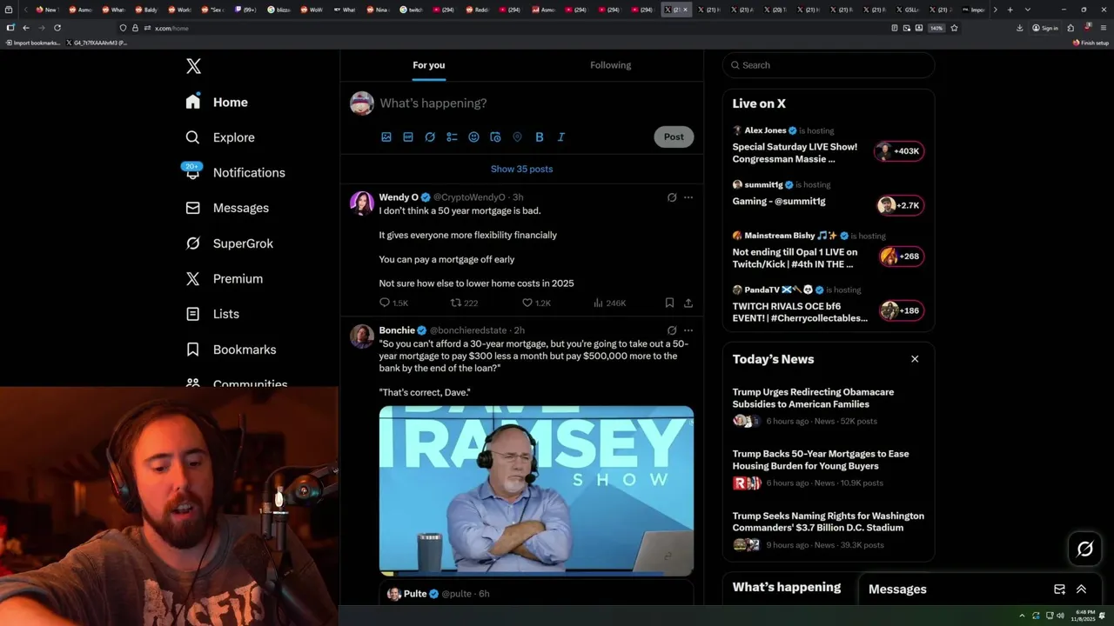The image size is (1114, 626).
Task: Open Lists in the sidebar
Action: click(213, 314)
